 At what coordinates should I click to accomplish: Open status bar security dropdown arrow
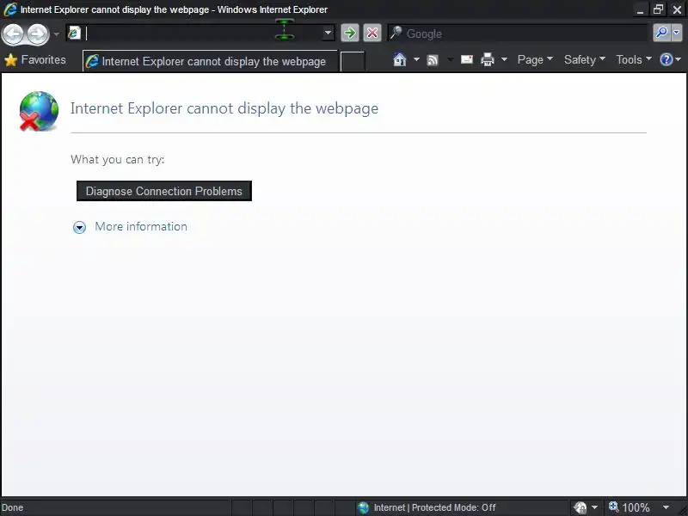pyautogui.click(x=594, y=507)
